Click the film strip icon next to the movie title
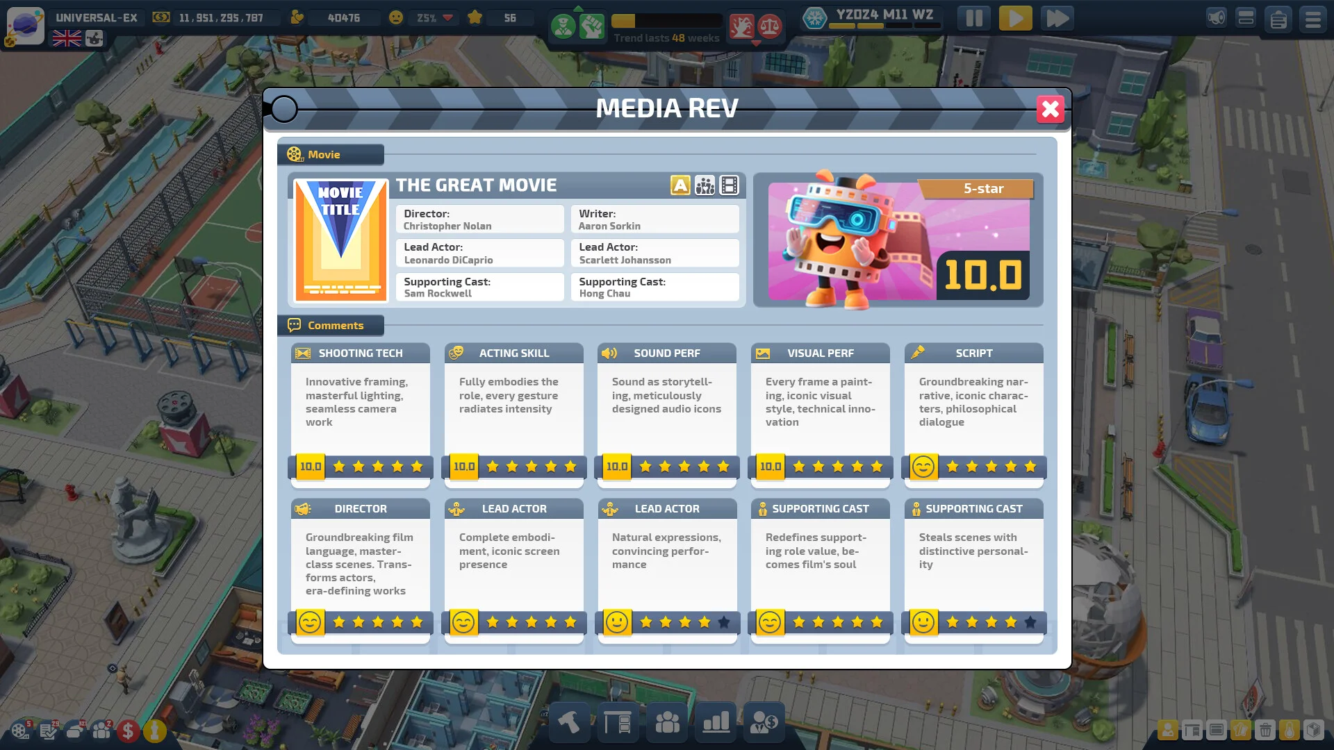The width and height of the screenshot is (1334, 750). [730, 185]
